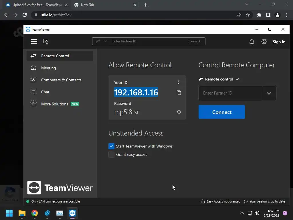Open Computers & Contacts in sidebar
The image size is (293, 220).
tap(60, 80)
